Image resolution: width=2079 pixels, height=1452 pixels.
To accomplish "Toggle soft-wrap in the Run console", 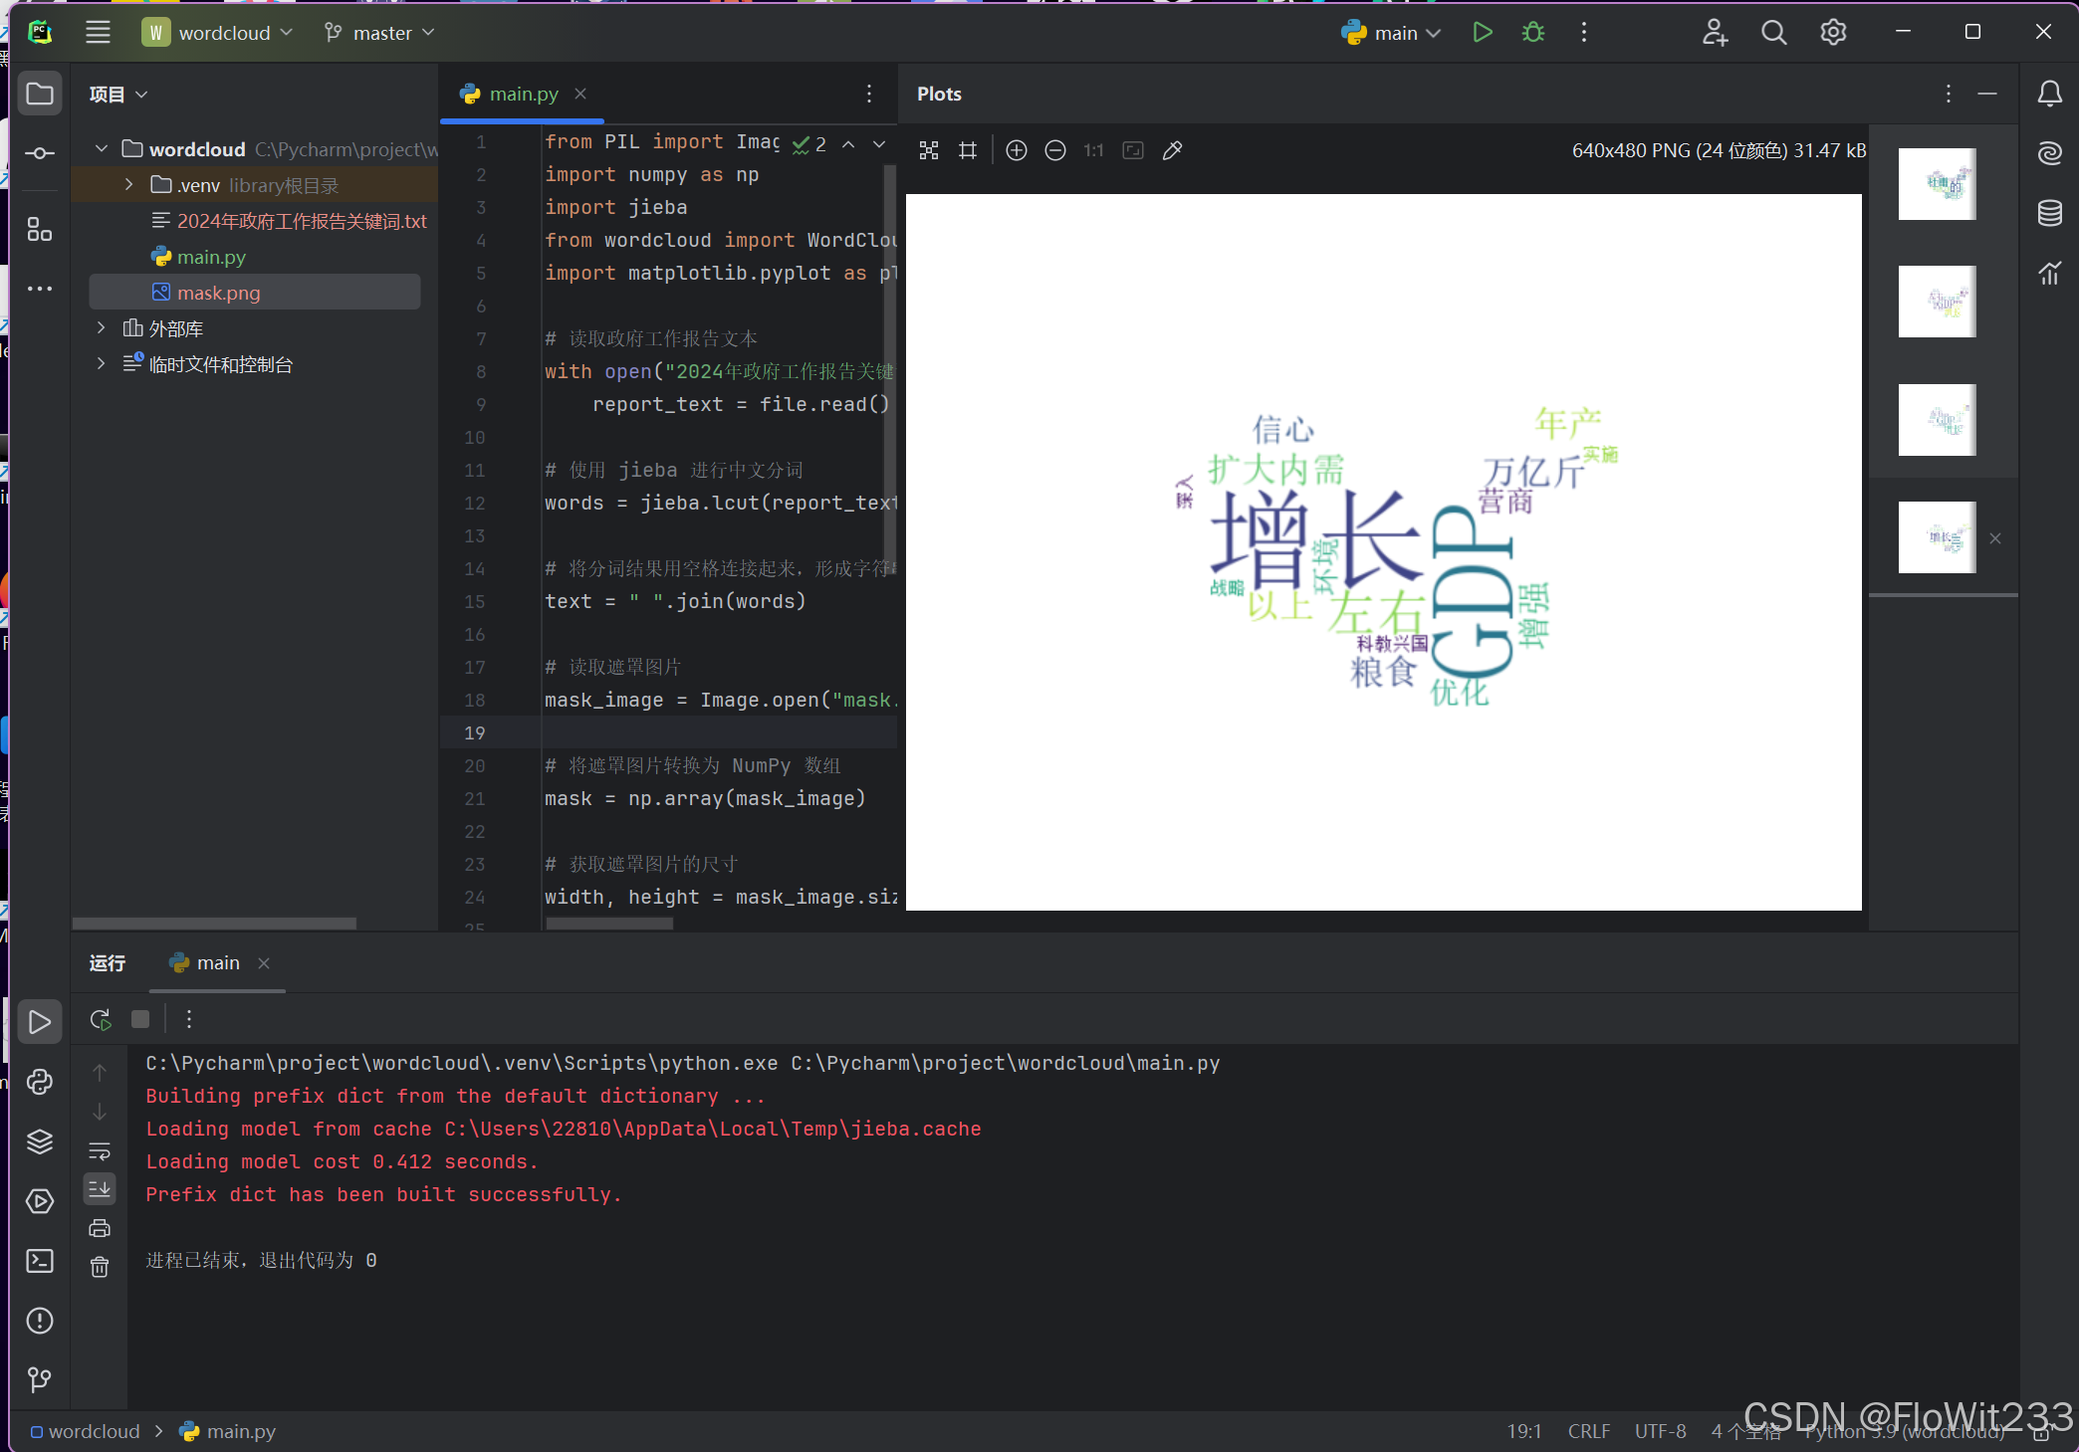I will tap(100, 1151).
